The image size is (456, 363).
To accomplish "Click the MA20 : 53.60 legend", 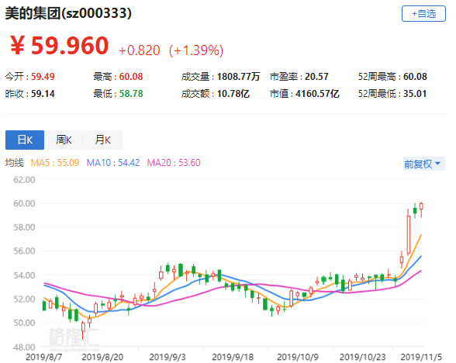I will coord(174,162).
